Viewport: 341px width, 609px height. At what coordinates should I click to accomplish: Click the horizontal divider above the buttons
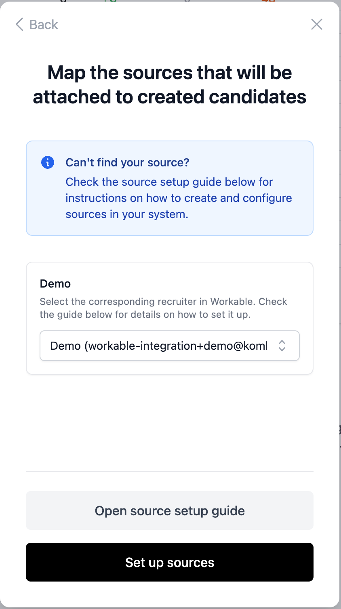click(x=169, y=471)
